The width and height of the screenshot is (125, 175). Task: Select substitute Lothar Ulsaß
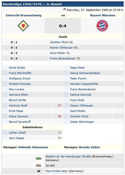(x=17, y=133)
